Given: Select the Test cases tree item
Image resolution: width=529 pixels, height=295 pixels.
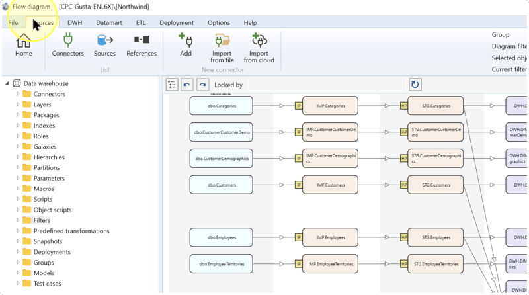Looking at the screenshot, I should pyautogui.click(x=47, y=283).
